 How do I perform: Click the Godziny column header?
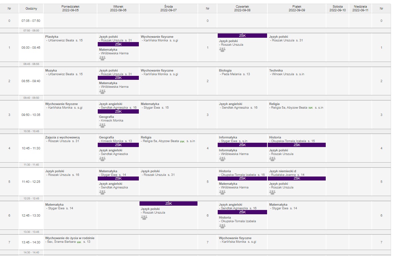click(31, 8)
